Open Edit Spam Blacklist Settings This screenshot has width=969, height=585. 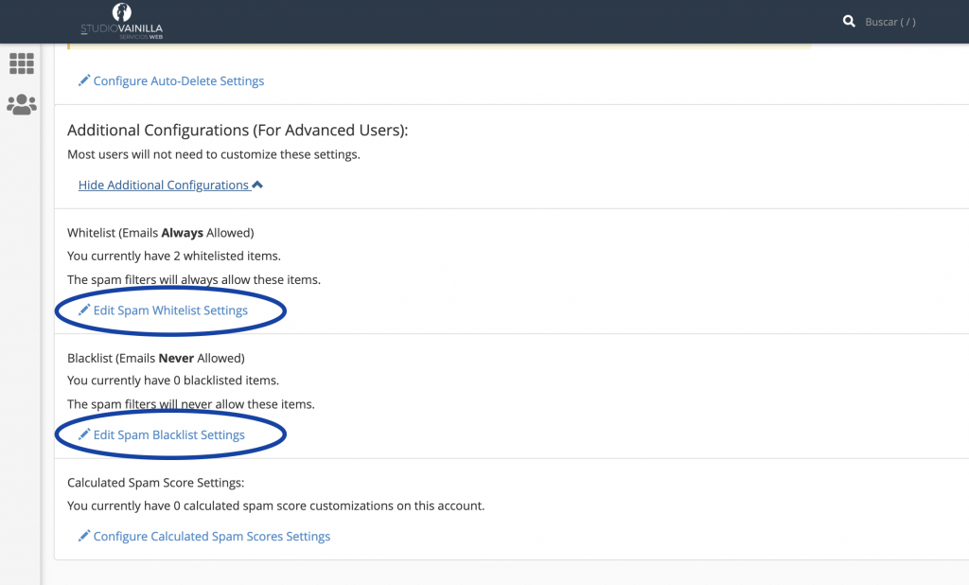(x=168, y=435)
